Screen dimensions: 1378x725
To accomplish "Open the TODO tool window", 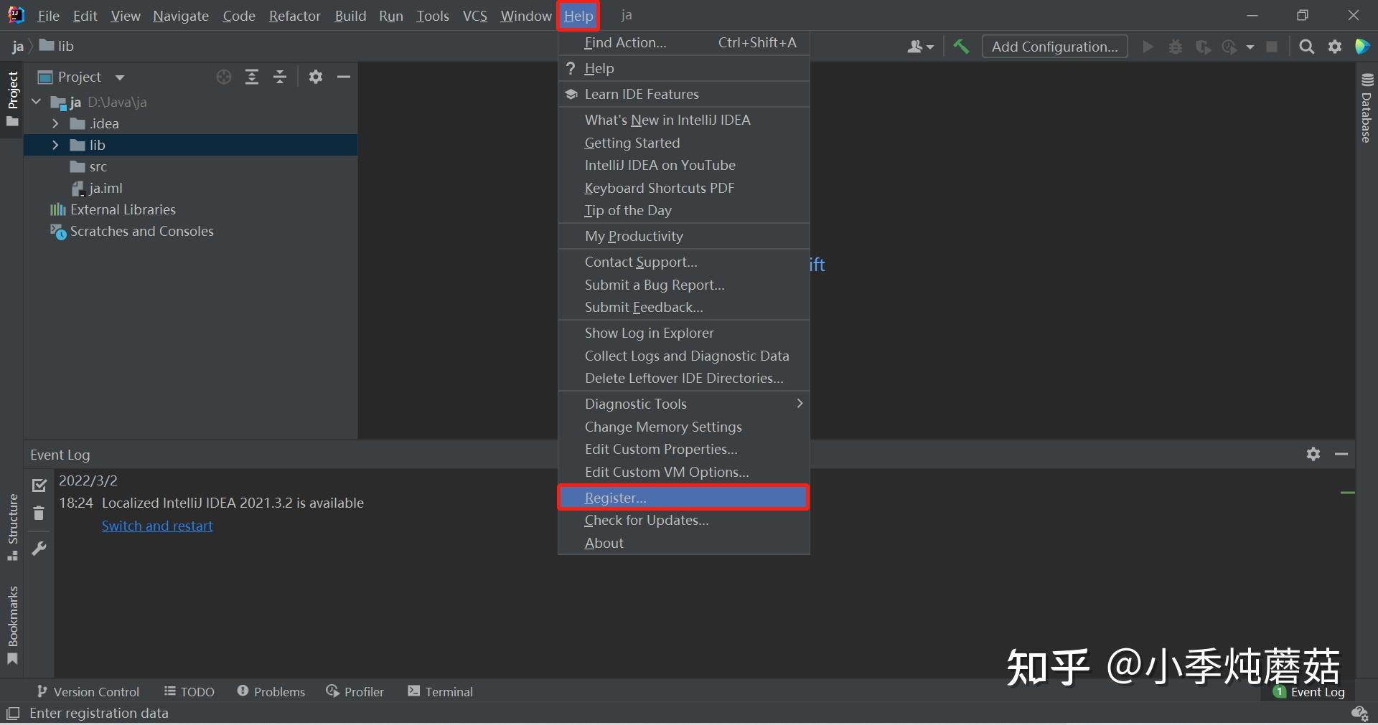I will click(189, 691).
